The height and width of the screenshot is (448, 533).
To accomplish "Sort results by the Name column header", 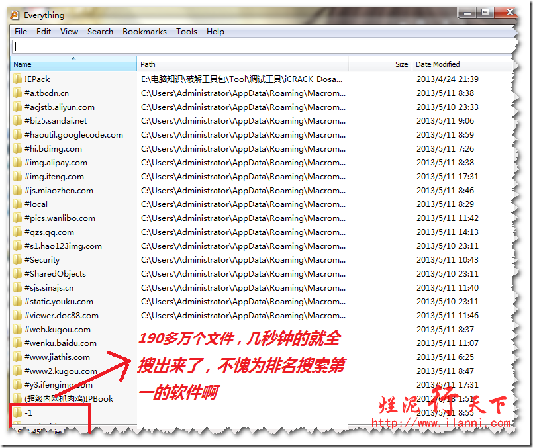I will (x=73, y=64).
